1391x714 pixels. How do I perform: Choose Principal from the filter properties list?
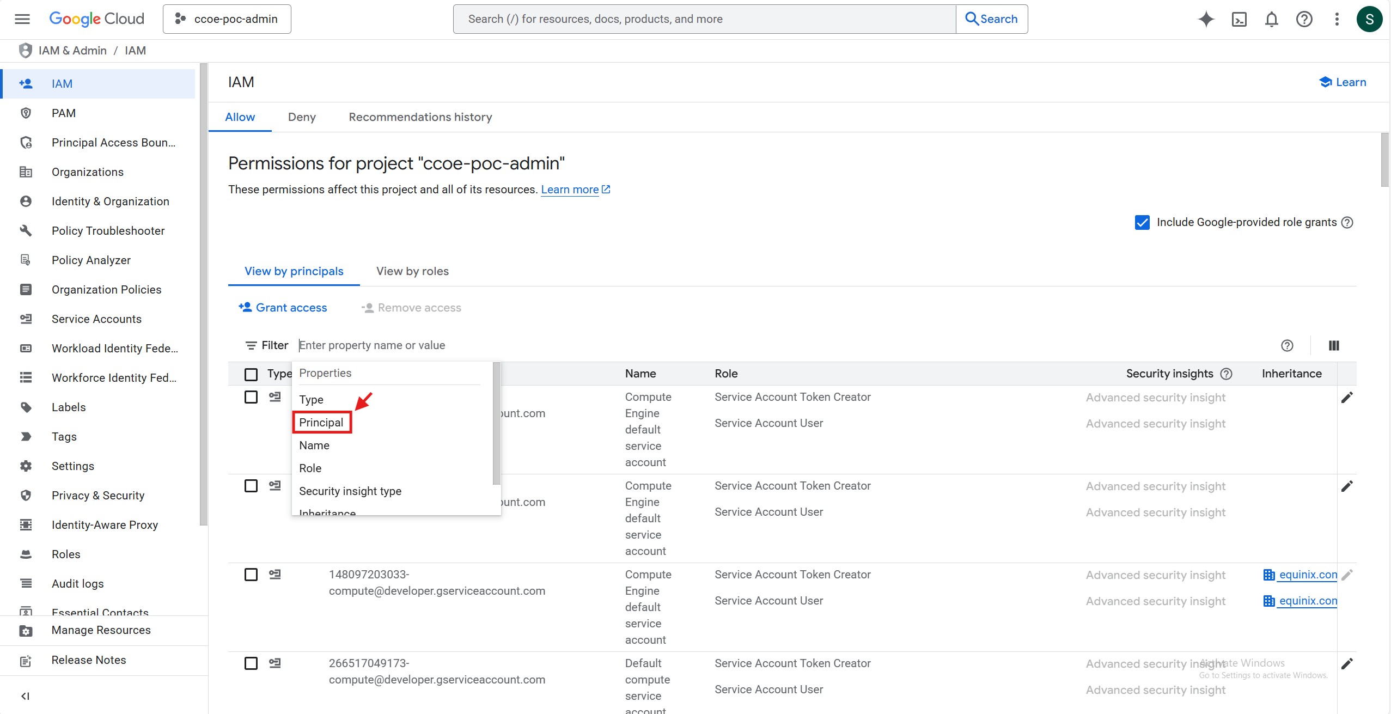click(321, 423)
